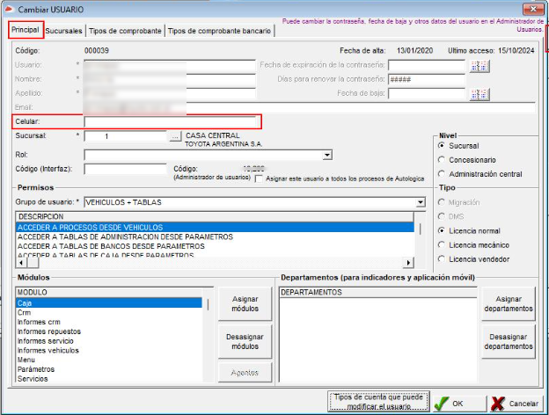Click the MODULO column header
The image size is (549, 415).
tap(109, 292)
